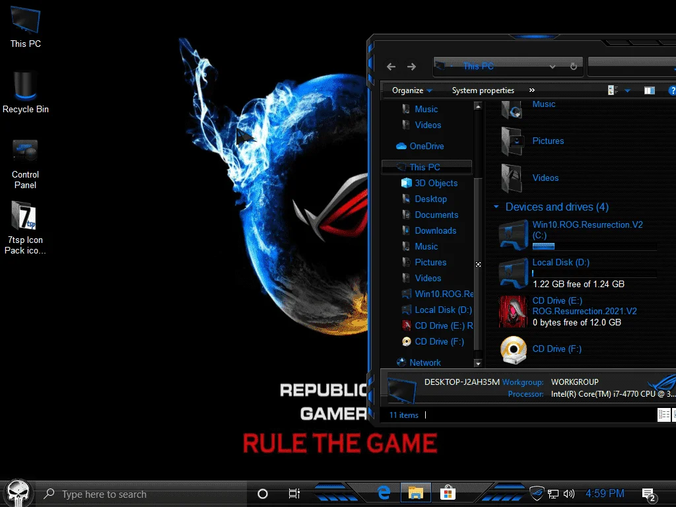Click the 4:59 PM clock
The image size is (676, 507).
coord(605,493)
